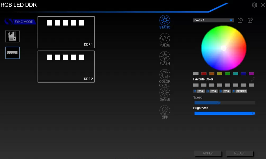Pick the red preset color swatch
Viewport: 266px width, 159px height.
tap(204, 74)
